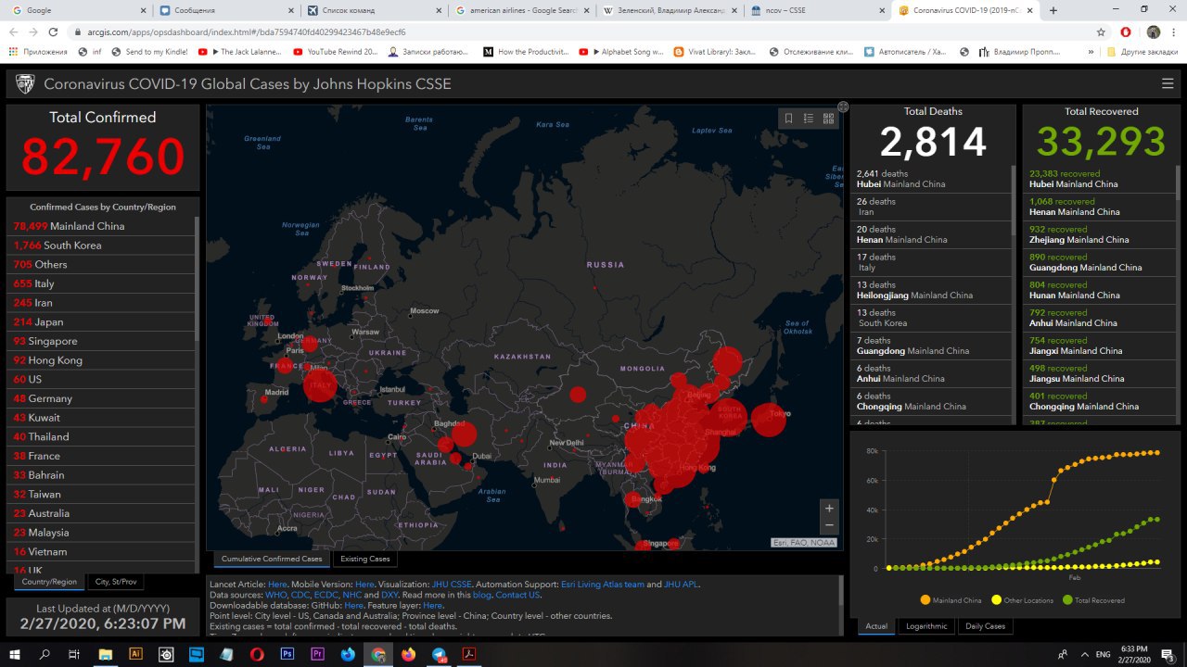The height and width of the screenshot is (667, 1187).
Task: Open a new browser tab
Action: click(x=1053, y=10)
